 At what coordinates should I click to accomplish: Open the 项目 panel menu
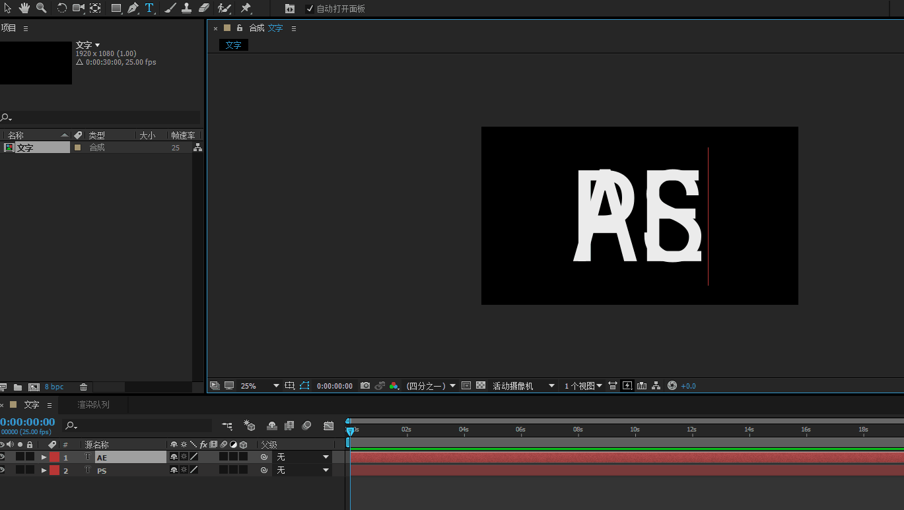click(x=26, y=28)
